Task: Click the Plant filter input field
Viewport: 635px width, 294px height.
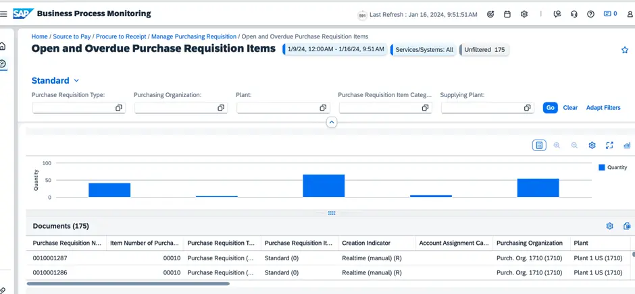Action: pos(277,108)
